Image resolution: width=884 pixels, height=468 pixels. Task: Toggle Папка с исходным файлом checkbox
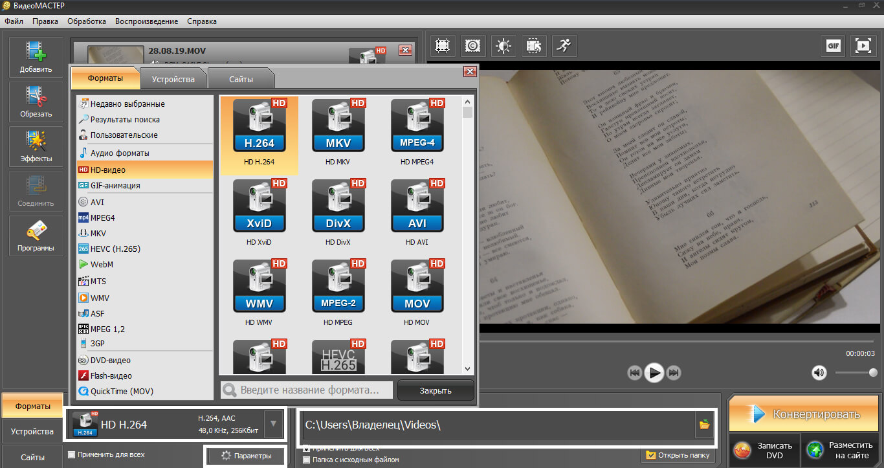(x=307, y=460)
